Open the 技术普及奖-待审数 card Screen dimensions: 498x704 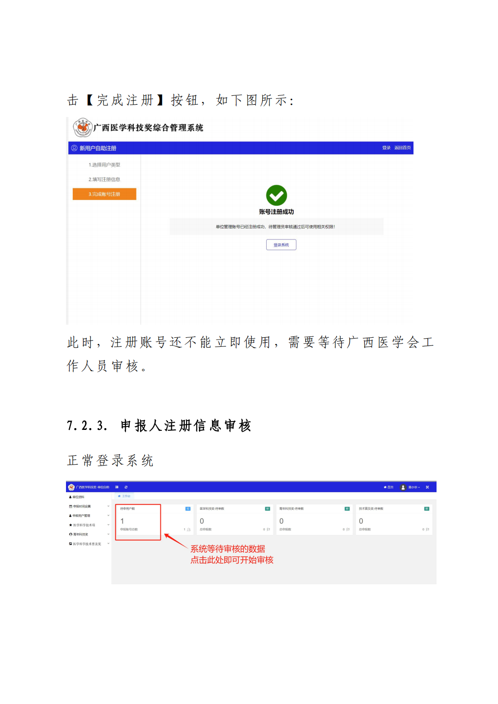coord(394,520)
